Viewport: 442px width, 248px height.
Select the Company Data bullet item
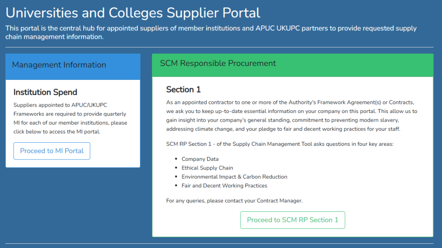pos(200,159)
